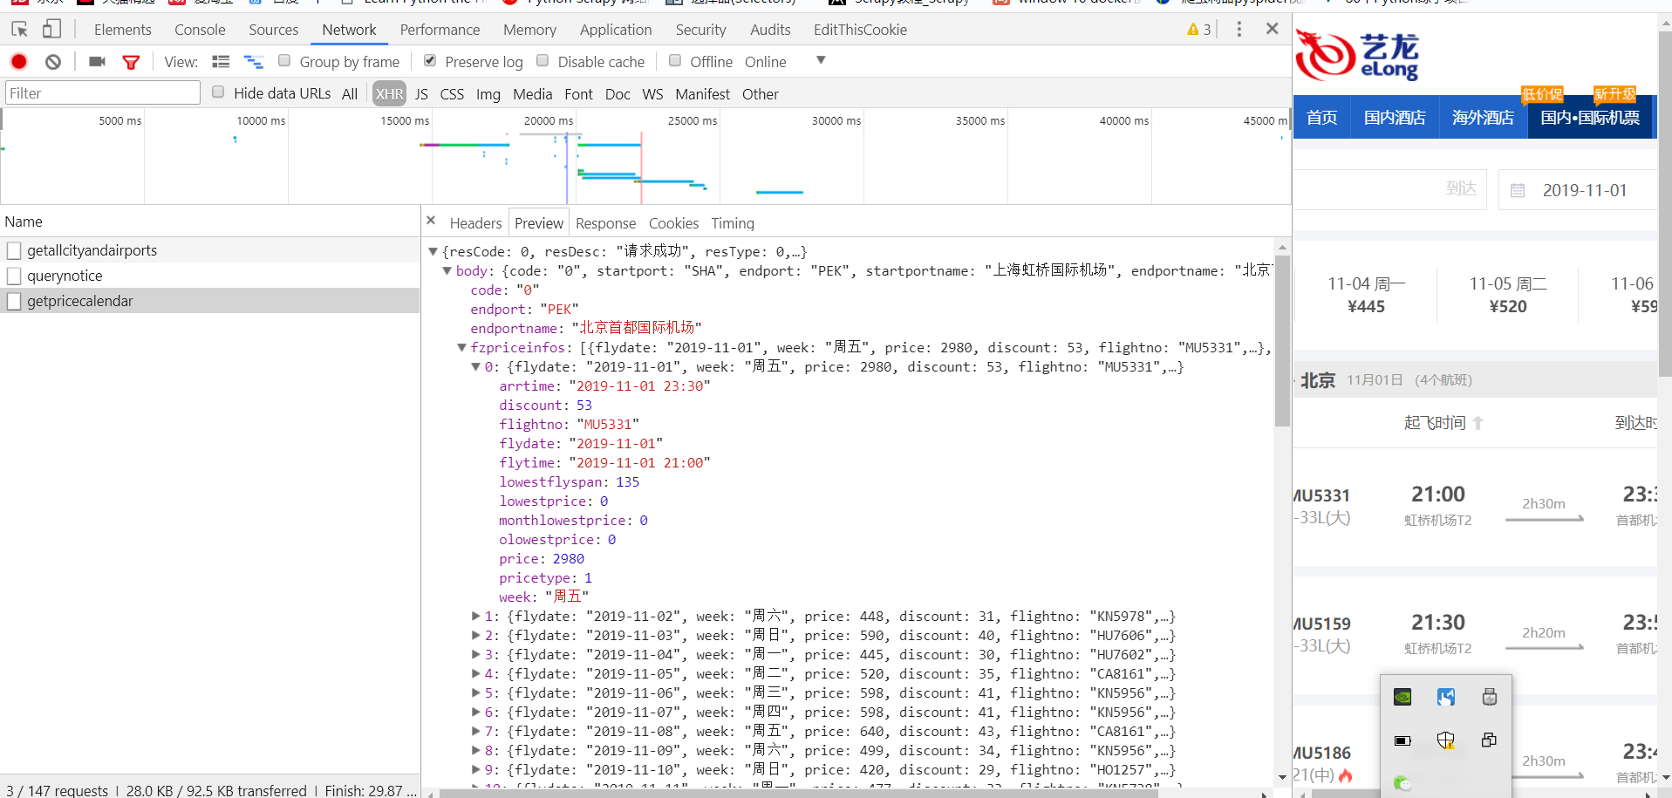Check the getallcityandairports row checkbox
Screen dimensions: 1672x798
13,250
